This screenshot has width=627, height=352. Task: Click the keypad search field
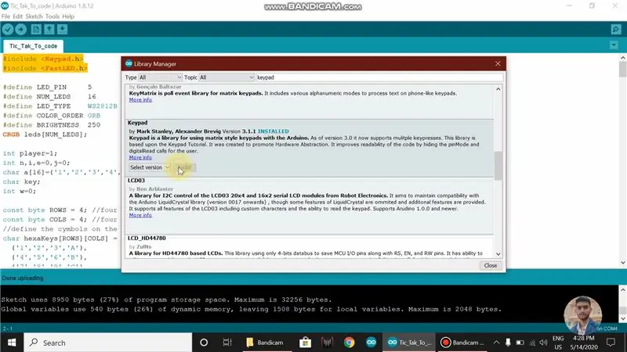pos(379,77)
